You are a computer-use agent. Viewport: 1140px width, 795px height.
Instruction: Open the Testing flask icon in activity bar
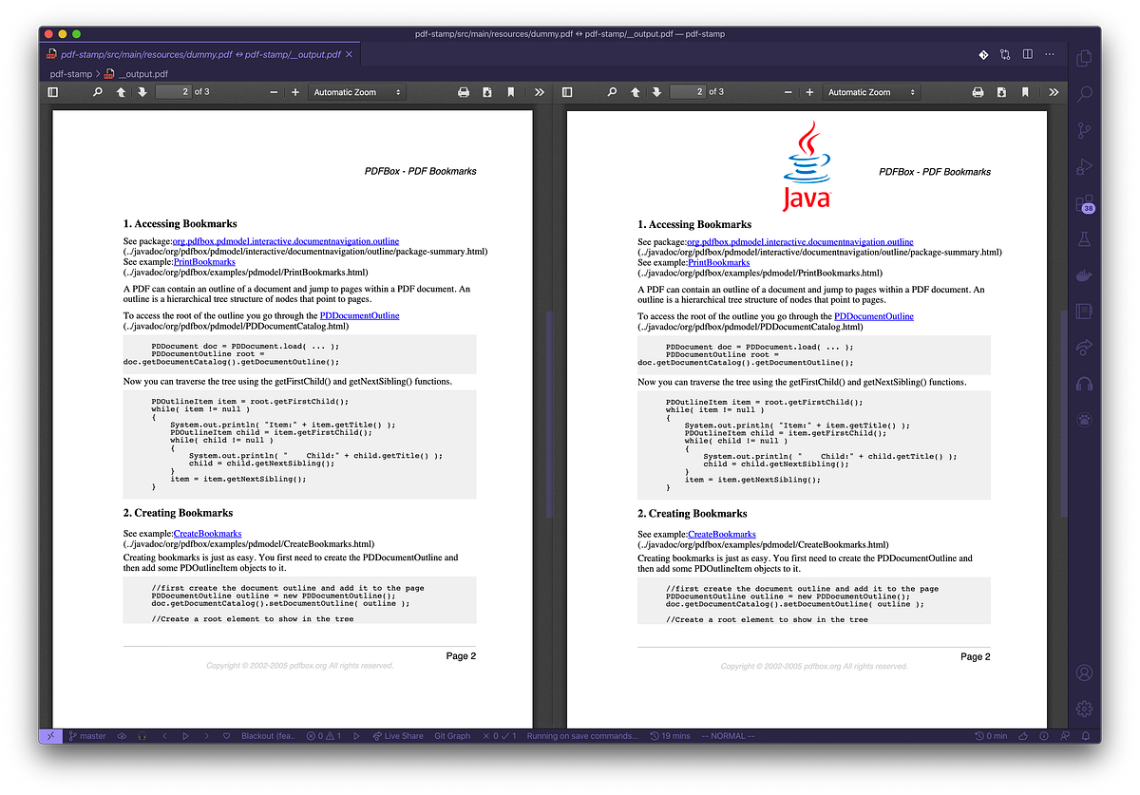pos(1085,238)
